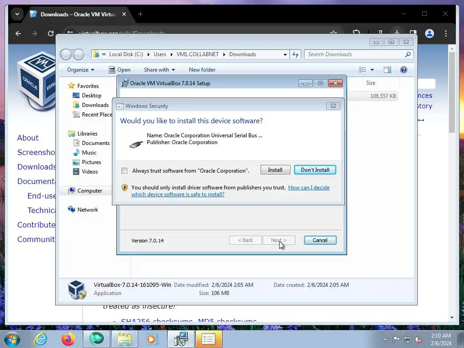Click VirtualBox Setup title bar installer icon
464x348 pixels.
pyautogui.click(x=125, y=83)
